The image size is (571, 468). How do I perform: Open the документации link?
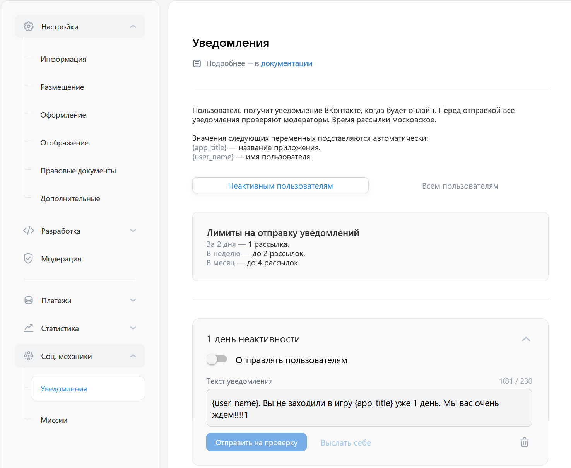click(286, 63)
